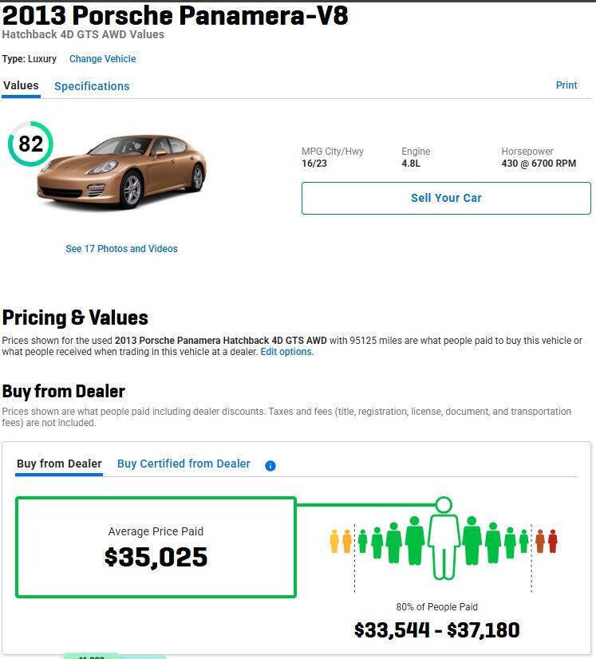Select the Values tab

[21, 85]
